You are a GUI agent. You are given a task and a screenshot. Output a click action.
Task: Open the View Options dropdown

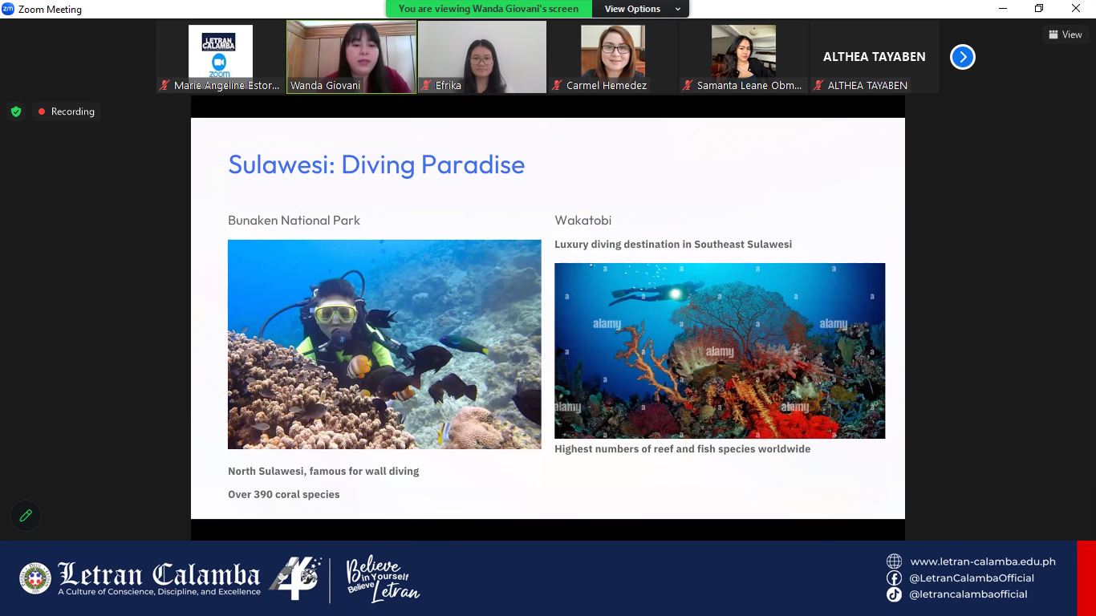(640, 9)
